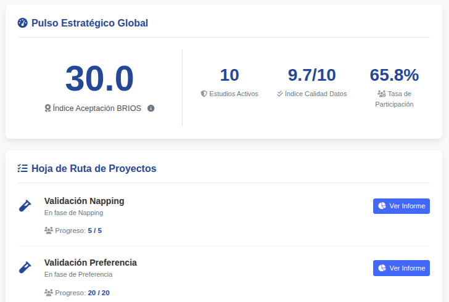Click the people icon beside Progreso 20 / 20
This screenshot has height=302, width=449.
click(x=49, y=293)
